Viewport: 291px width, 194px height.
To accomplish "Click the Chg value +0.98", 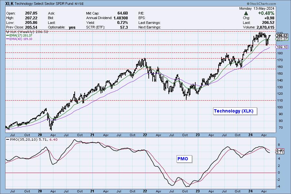I will 269,18.
